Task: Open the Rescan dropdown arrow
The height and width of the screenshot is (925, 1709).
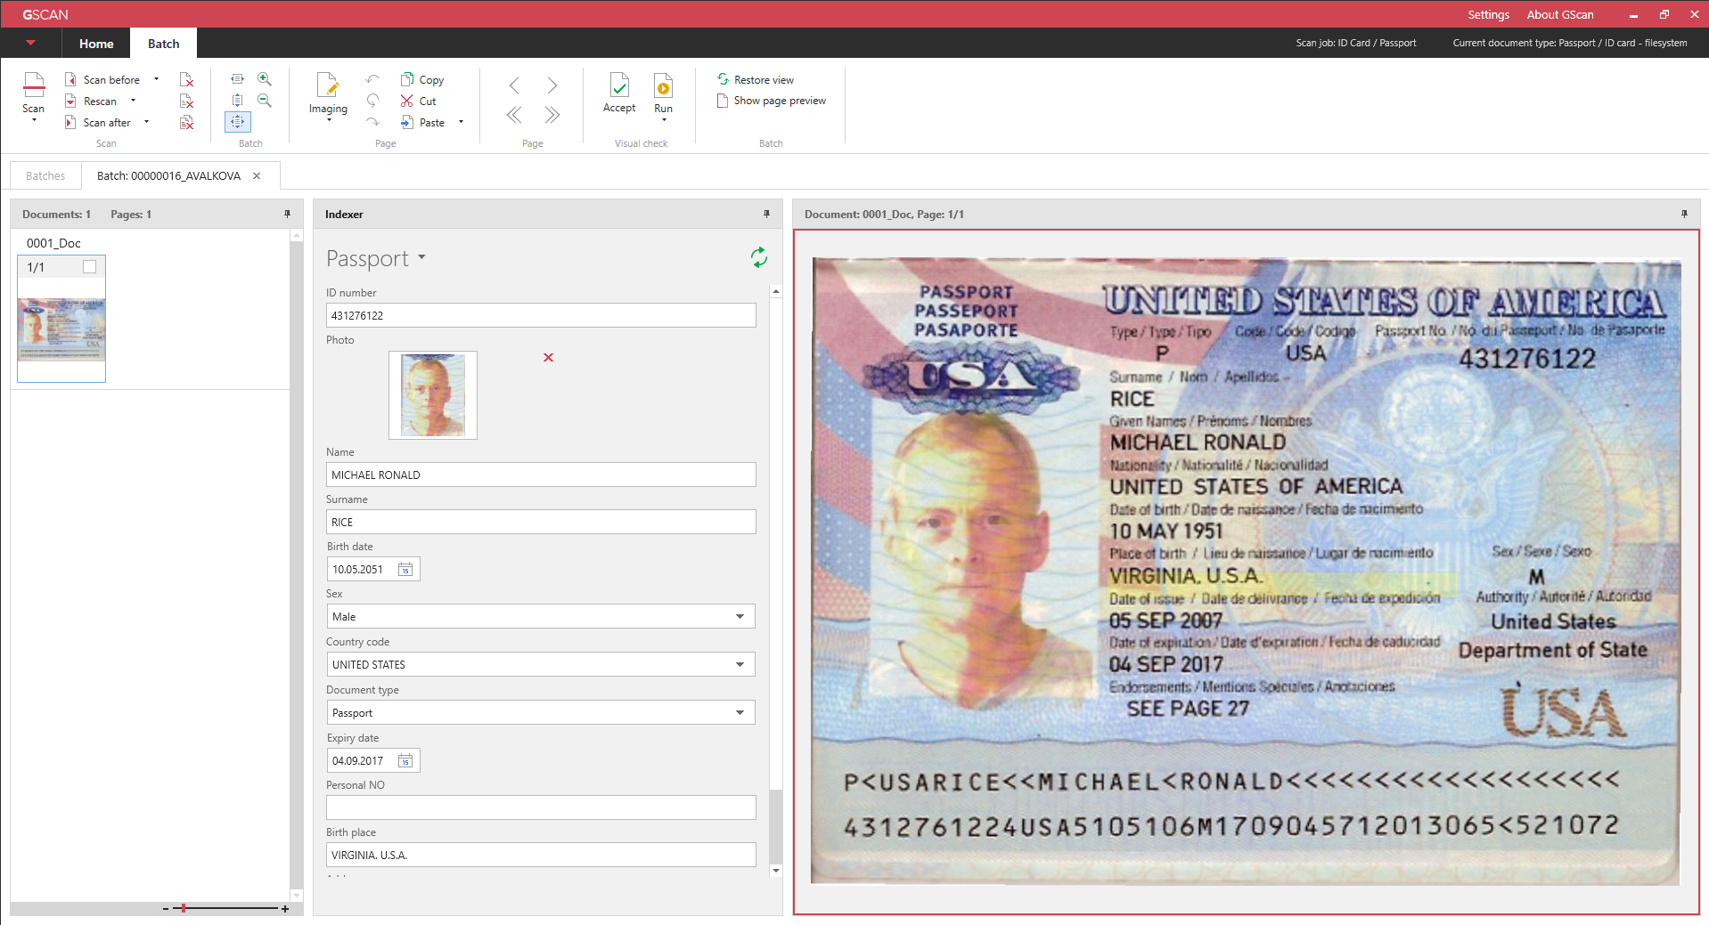Action: [x=133, y=101]
